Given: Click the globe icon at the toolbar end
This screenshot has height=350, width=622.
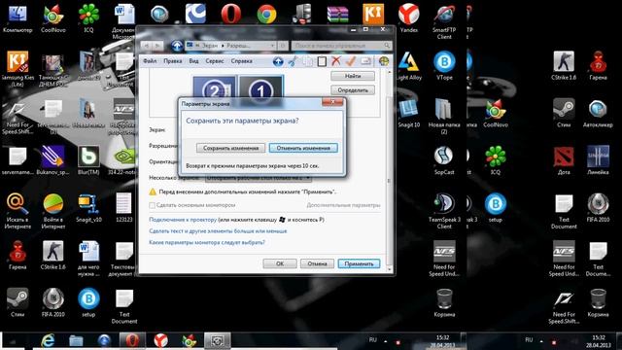Looking at the screenshot, I should (x=384, y=61).
